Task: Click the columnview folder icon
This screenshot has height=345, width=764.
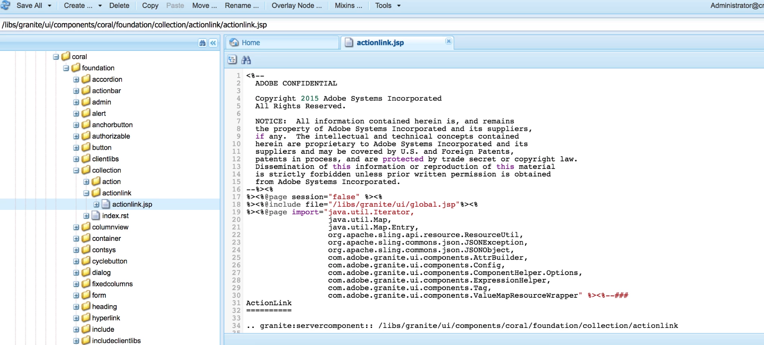Action: 86,227
